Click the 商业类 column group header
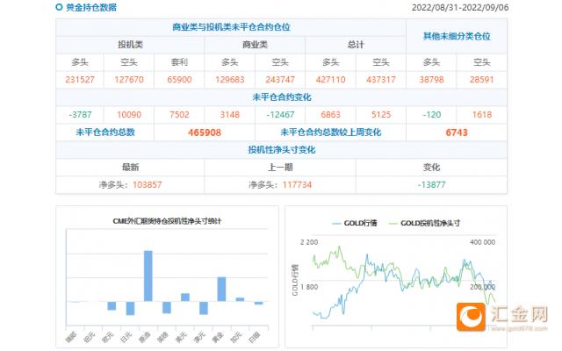The height and width of the screenshot is (351, 562). (x=255, y=45)
